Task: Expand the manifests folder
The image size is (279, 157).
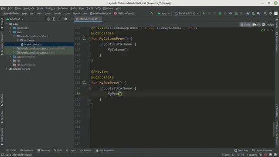Action: 10,28
